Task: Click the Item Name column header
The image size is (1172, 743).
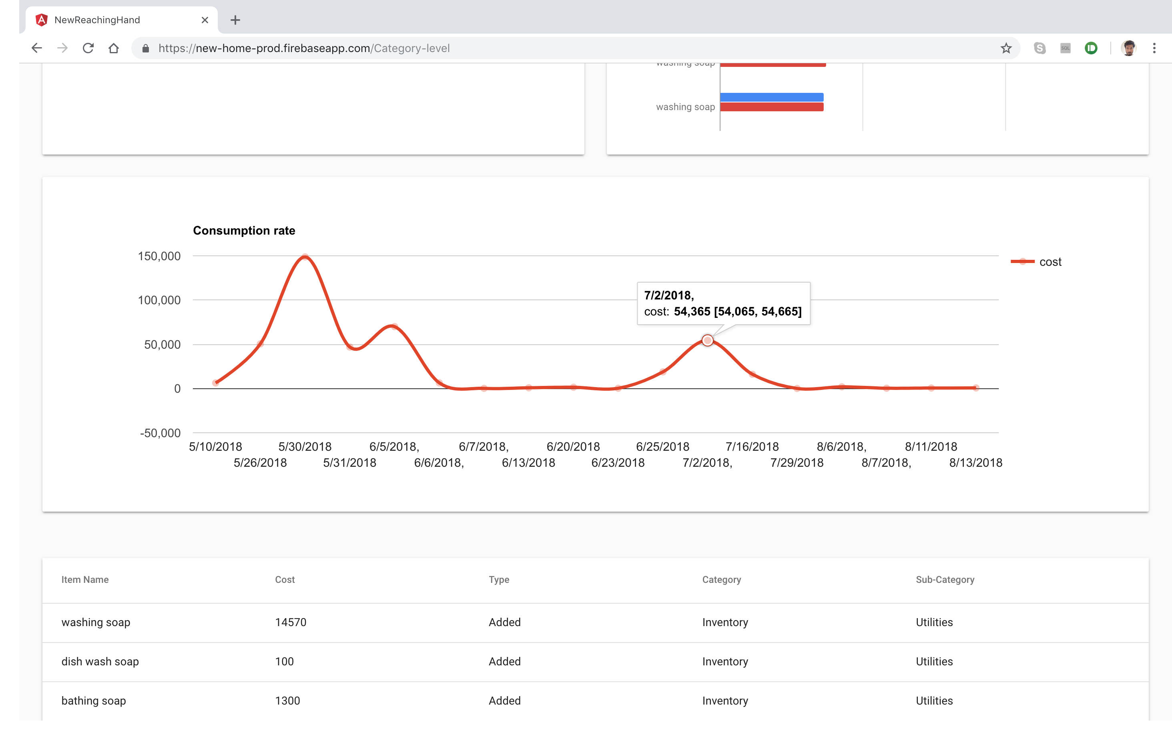Action: 85,579
